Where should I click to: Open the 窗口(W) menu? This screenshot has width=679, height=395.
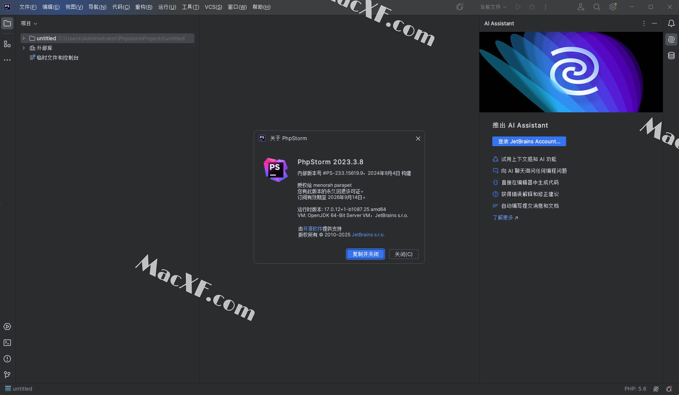click(x=237, y=7)
